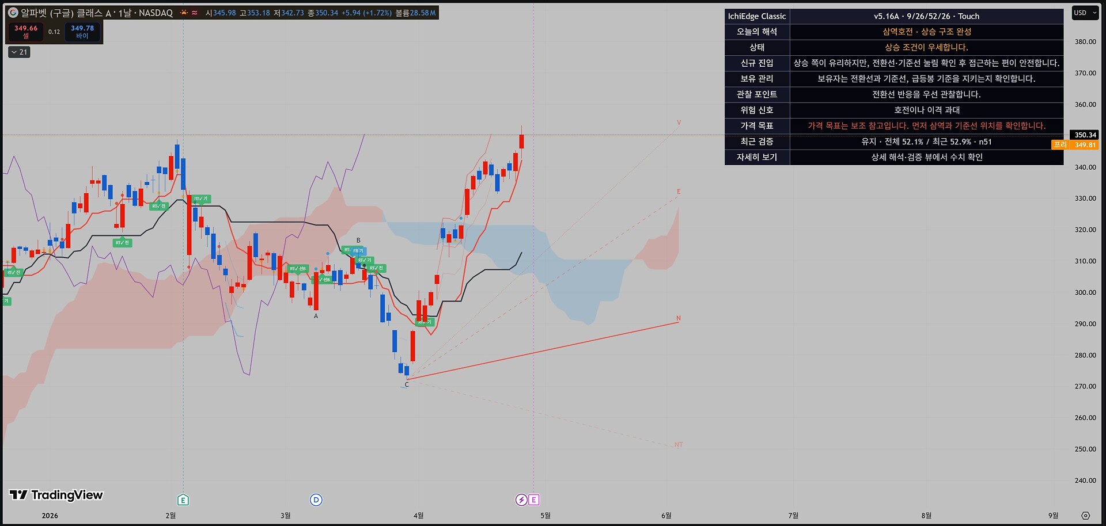Expand the collapsed 21 indicators legend
This screenshot has width=1106, height=526.
click(19, 52)
